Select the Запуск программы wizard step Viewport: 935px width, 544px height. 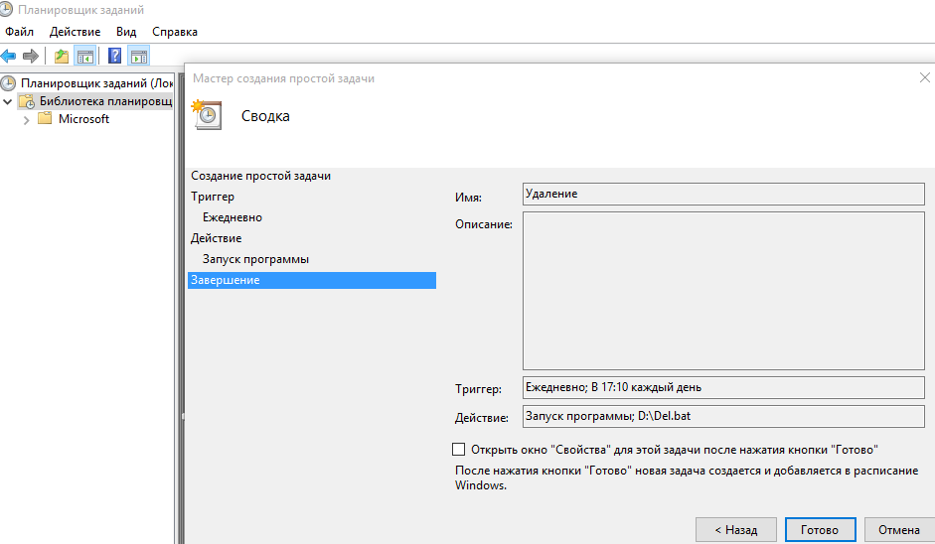pyautogui.click(x=255, y=259)
